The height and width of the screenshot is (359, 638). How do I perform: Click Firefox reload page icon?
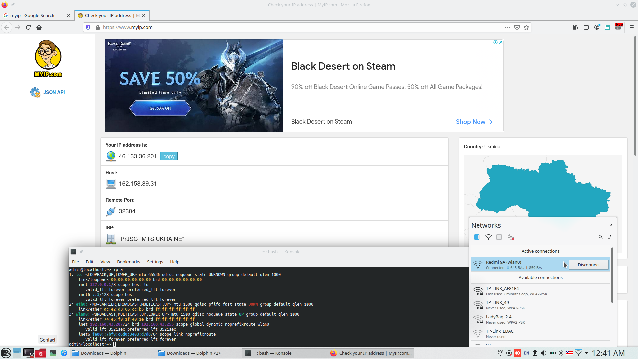pyautogui.click(x=28, y=27)
